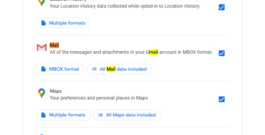Open the All Mail data included selector
Image resolution: width=265 pixels, height=135 pixels.
tap(119, 69)
